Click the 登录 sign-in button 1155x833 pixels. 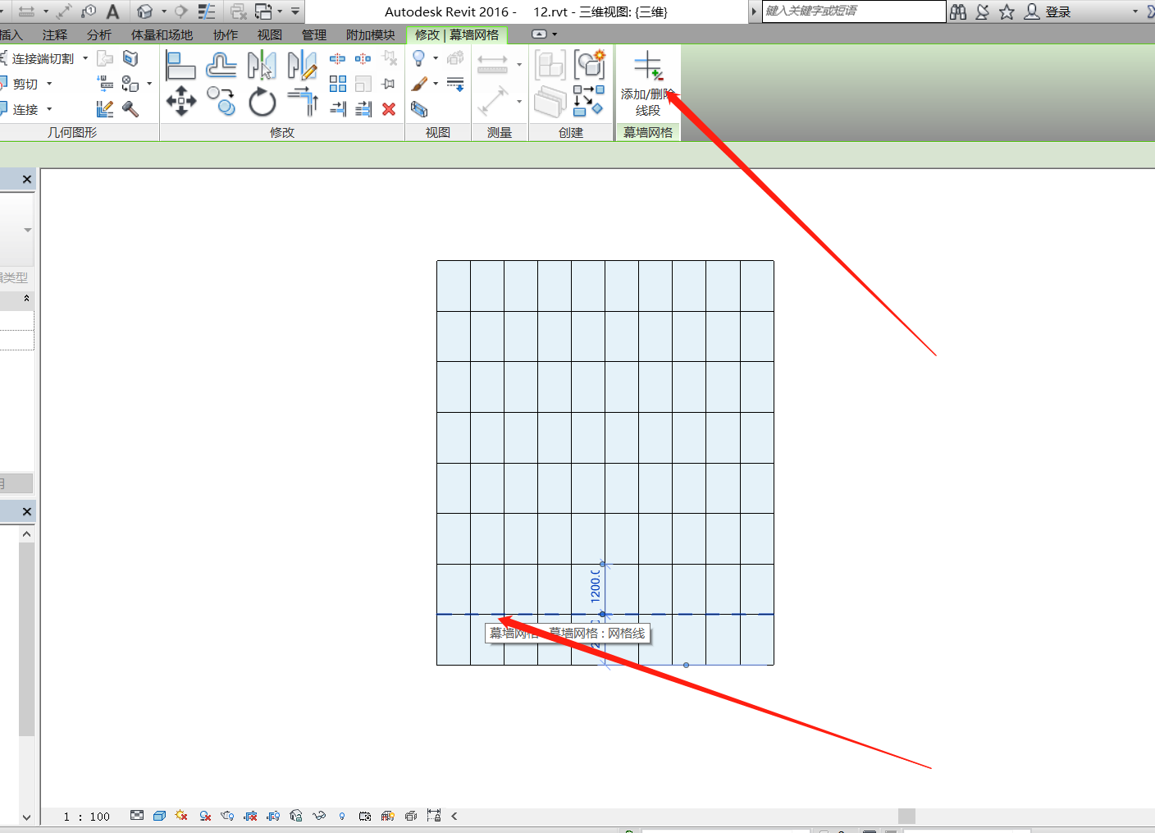click(x=1057, y=11)
